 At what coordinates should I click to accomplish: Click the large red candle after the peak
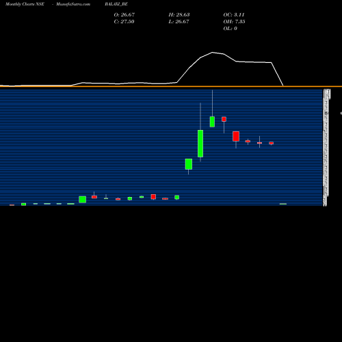[236, 136]
